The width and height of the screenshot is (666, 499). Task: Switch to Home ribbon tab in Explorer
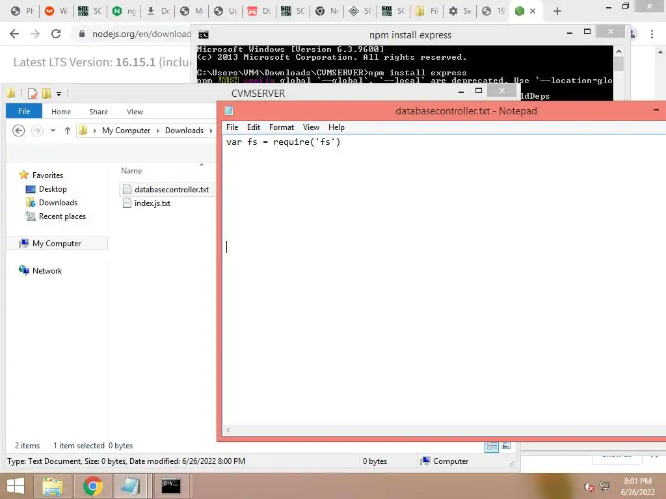tap(61, 112)
